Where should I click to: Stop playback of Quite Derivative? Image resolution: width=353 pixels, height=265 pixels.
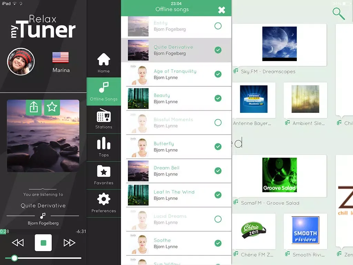coord(43,243)
